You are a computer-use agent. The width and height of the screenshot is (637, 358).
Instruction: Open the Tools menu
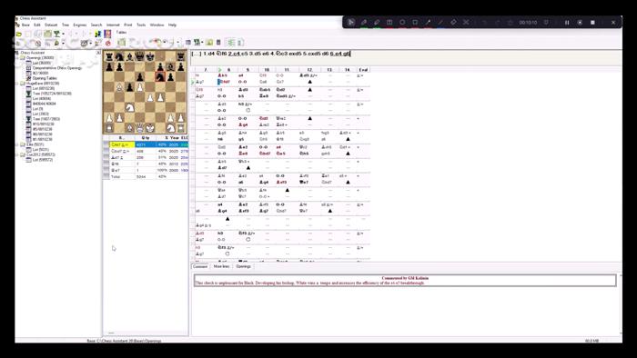141,25
